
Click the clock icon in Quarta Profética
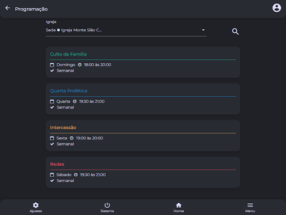75,101
